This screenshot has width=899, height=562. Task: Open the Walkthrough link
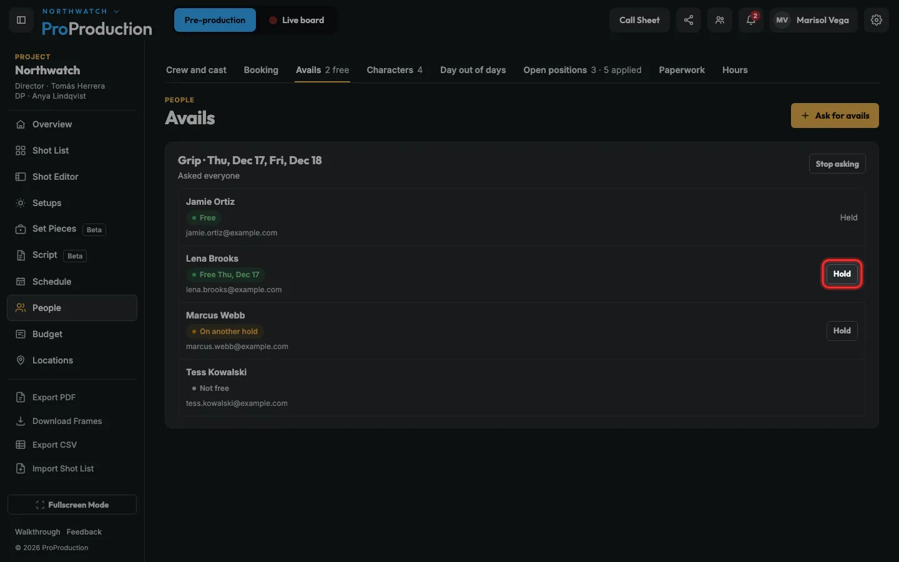pyautogui.click(x=37, y=532)
